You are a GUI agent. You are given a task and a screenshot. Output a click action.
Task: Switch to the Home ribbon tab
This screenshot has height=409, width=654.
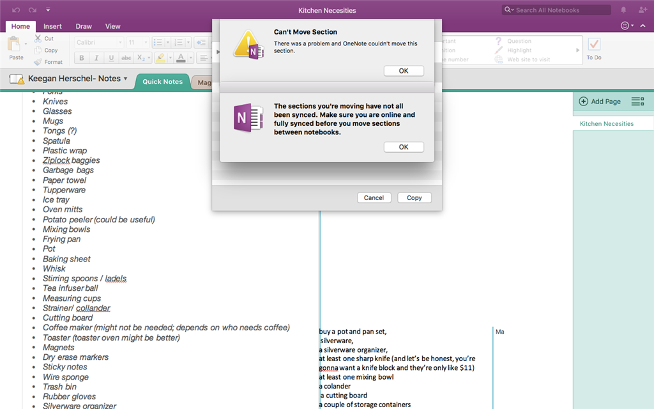(20, 26)
